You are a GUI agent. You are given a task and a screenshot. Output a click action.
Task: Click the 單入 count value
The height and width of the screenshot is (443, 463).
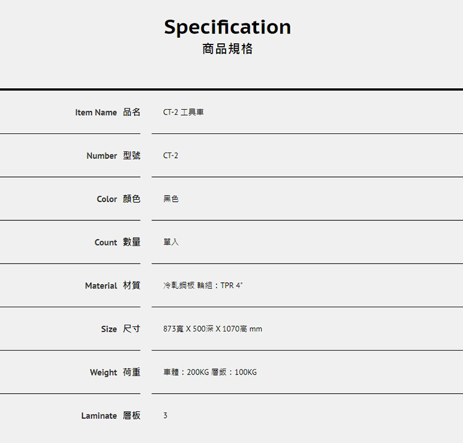pos(171,242)
